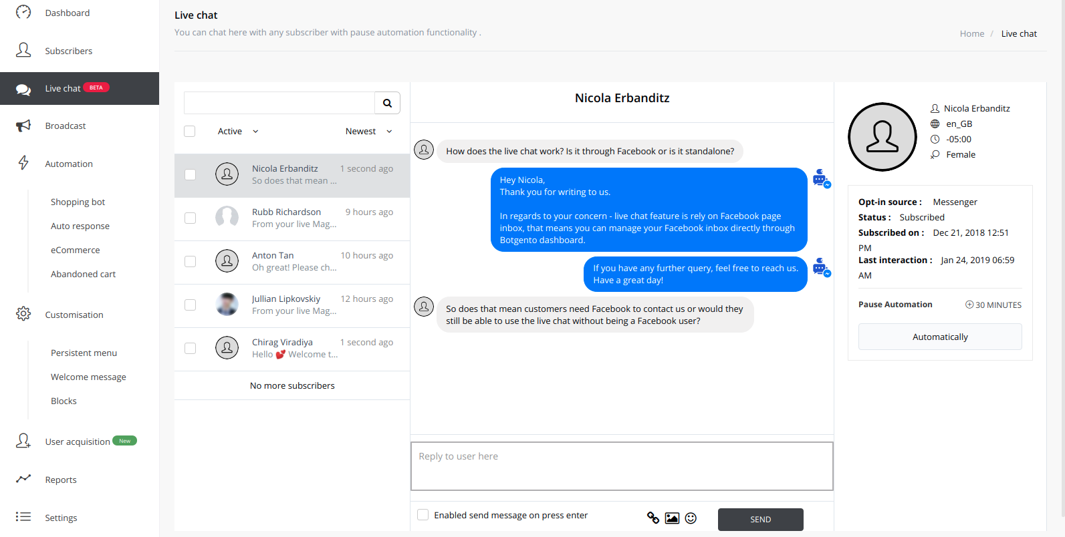The height and width of the screenshot is (537, 1065).
Task: Click Rubb Richardson's avatar
Action: coord(227,218)
